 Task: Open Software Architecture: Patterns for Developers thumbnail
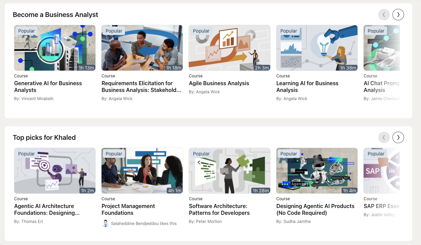tap(230, 171)
